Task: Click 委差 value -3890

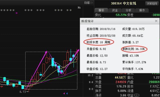Action: click(x=155, y=15)
